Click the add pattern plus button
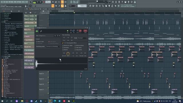The width and height of the screenshot is (183, 103). point(87,6)
